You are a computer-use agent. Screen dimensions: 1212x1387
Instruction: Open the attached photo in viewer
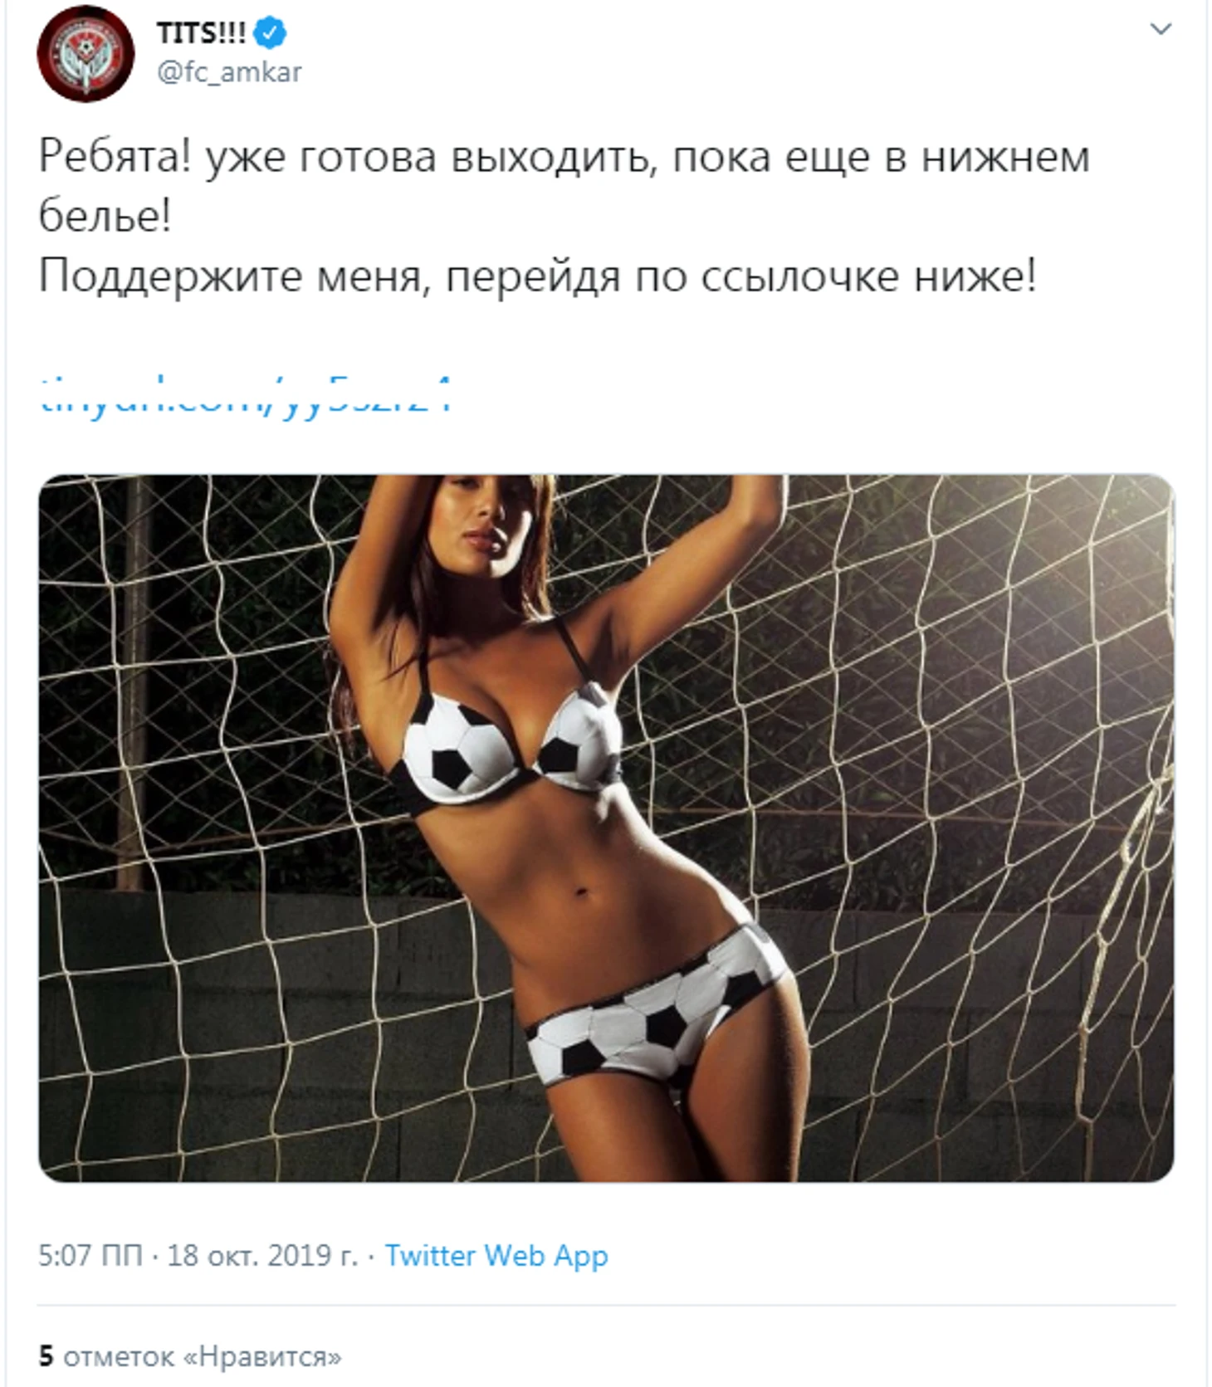606,827
